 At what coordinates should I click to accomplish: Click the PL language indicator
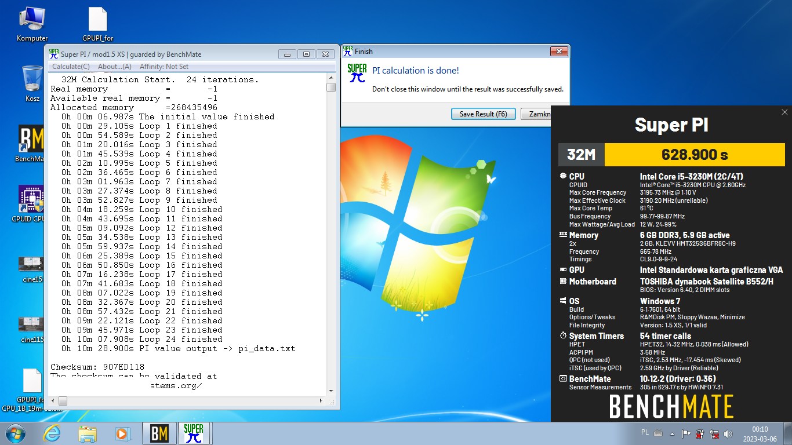(x=645, y=432)
